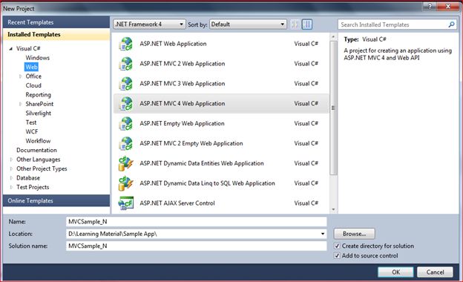Image resolution: width=463 pixels, height=282 pixels.
Task: Select the Test category
Action: [31, 122]
